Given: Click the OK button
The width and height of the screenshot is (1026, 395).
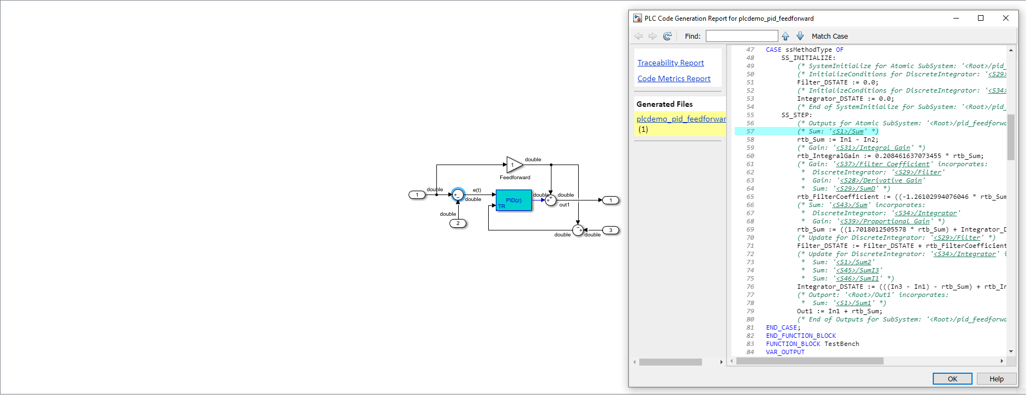Looking at the screenshot, I should pos(952,379).
